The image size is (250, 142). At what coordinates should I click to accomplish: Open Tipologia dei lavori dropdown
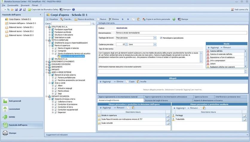click(155, 38)
